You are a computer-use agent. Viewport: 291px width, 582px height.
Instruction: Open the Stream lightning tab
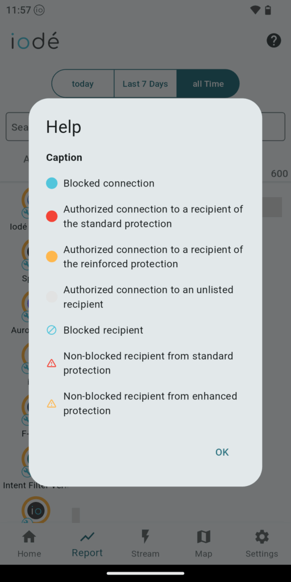point(145,537)
